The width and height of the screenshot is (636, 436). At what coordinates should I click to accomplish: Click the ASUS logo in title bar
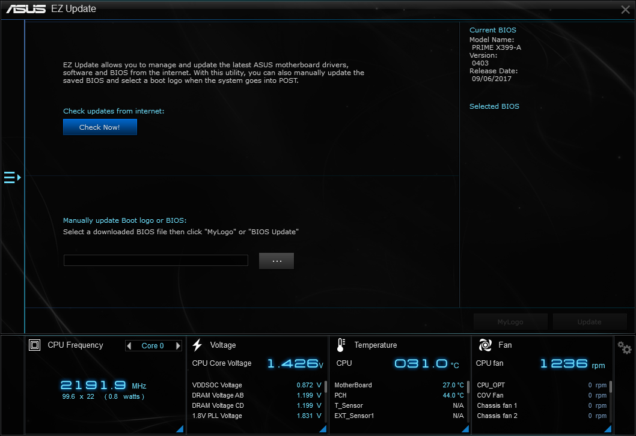click(x=26, y=9)
